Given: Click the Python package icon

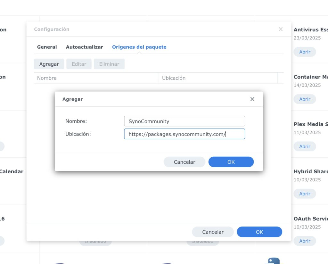Looking at the screenshot, I should point(274,261).
